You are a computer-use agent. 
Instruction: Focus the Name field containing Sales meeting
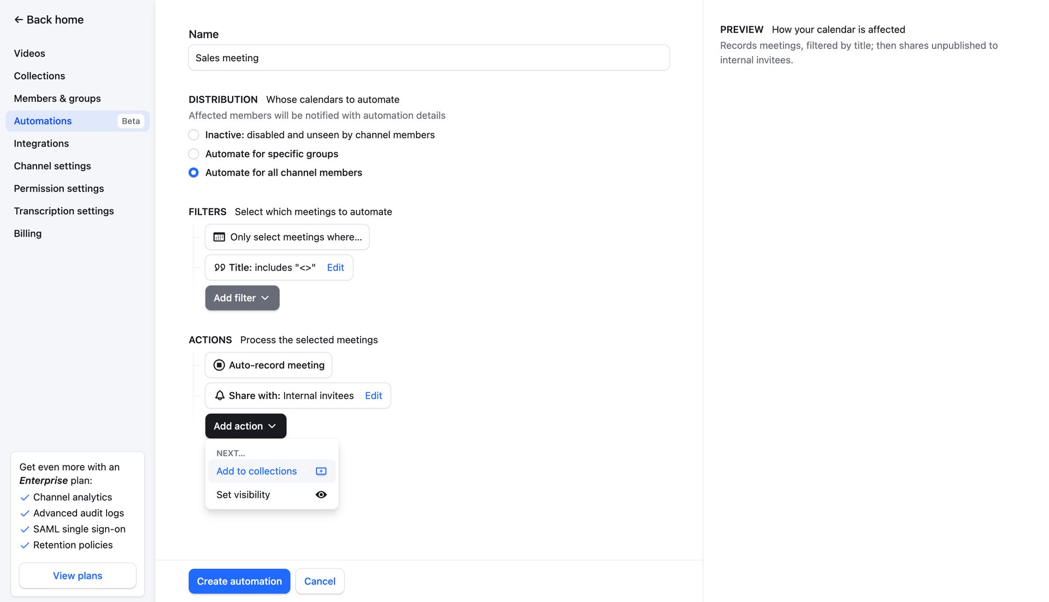(429, 58)
